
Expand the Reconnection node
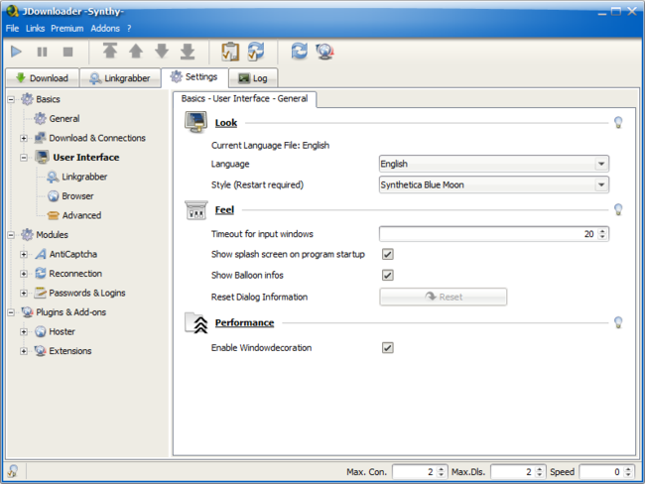click(x=24, y=274)
